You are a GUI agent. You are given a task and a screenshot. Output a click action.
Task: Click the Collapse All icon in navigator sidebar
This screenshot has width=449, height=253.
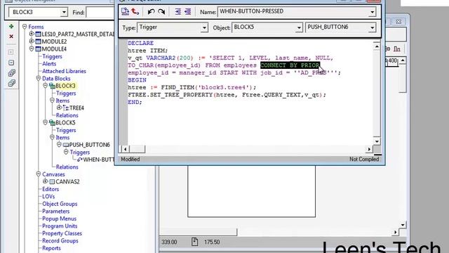pos(11,83)
